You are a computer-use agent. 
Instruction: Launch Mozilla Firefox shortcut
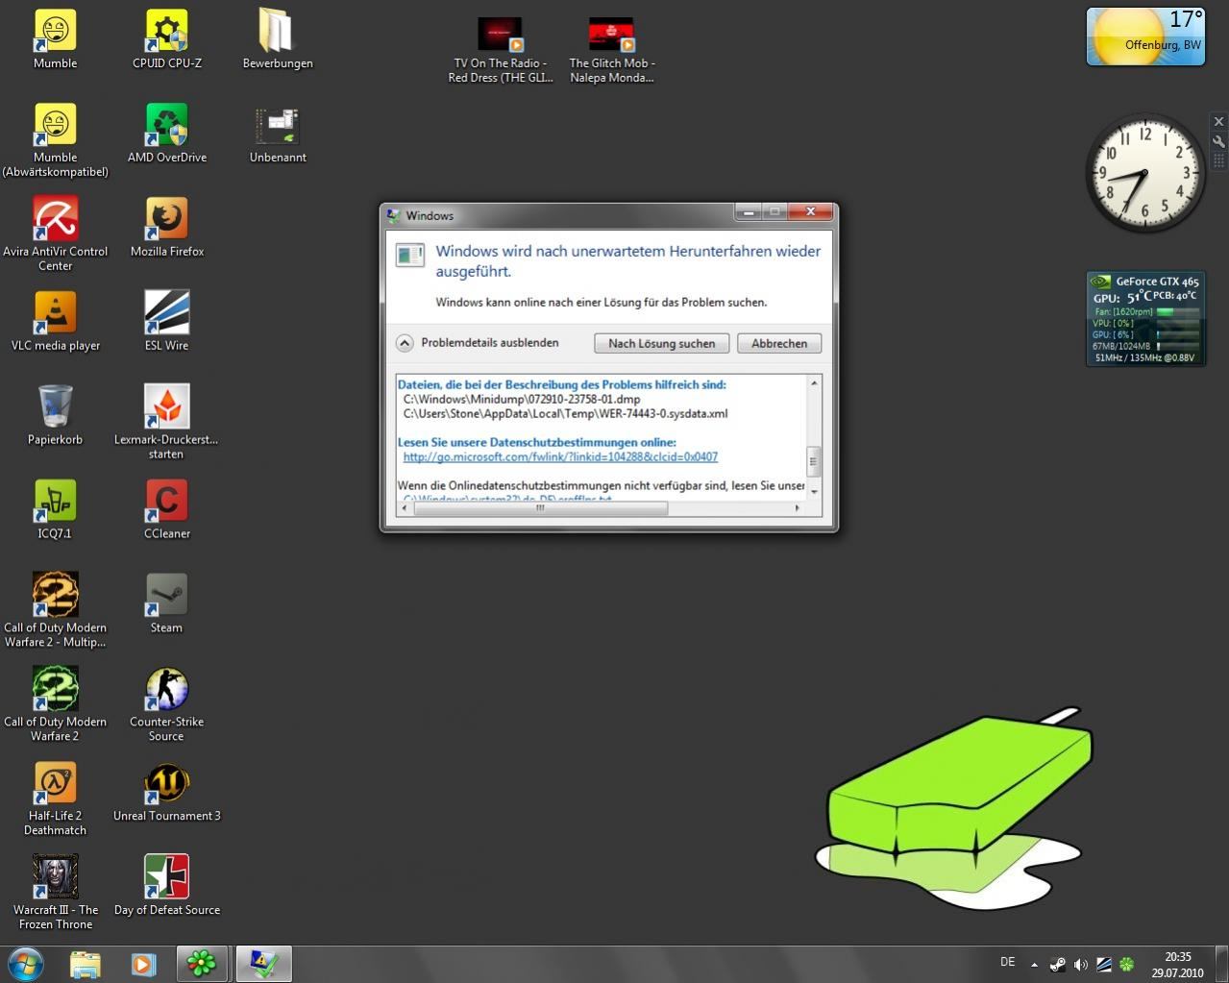click(x=166, y=228)
